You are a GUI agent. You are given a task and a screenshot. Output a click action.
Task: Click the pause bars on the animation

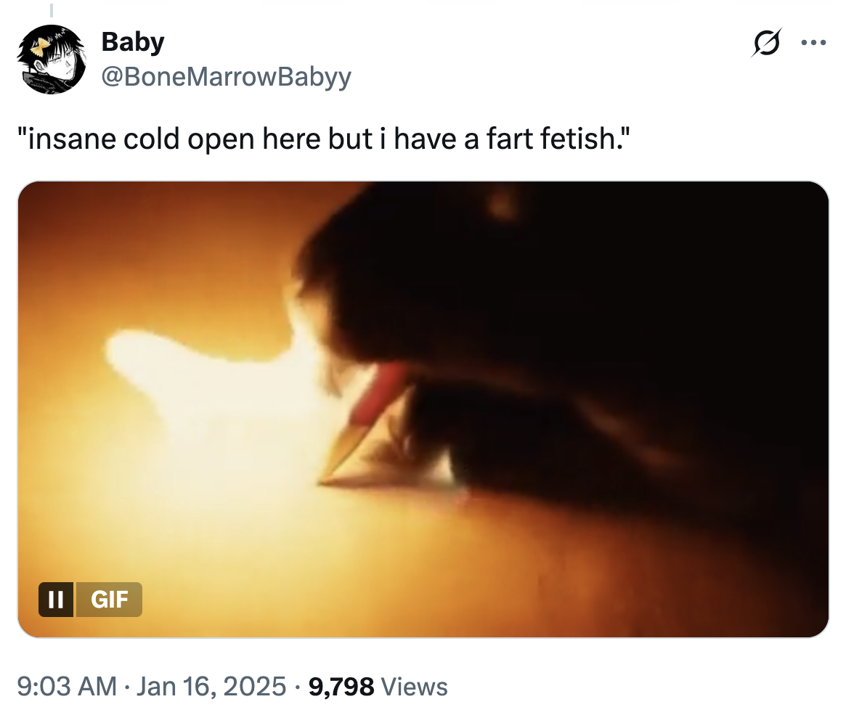[x=58, y=600]
